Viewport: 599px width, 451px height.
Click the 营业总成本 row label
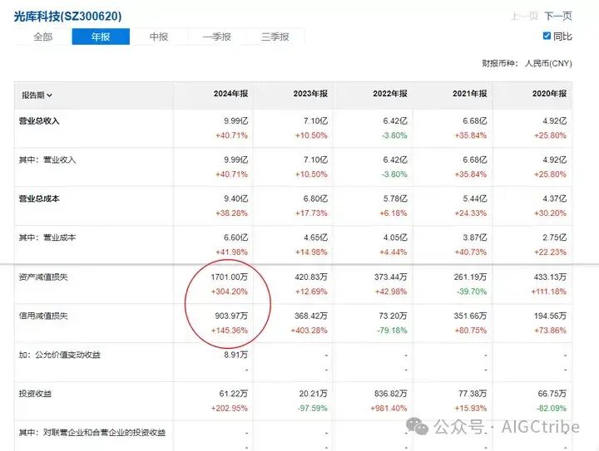[x=39, y=199]
